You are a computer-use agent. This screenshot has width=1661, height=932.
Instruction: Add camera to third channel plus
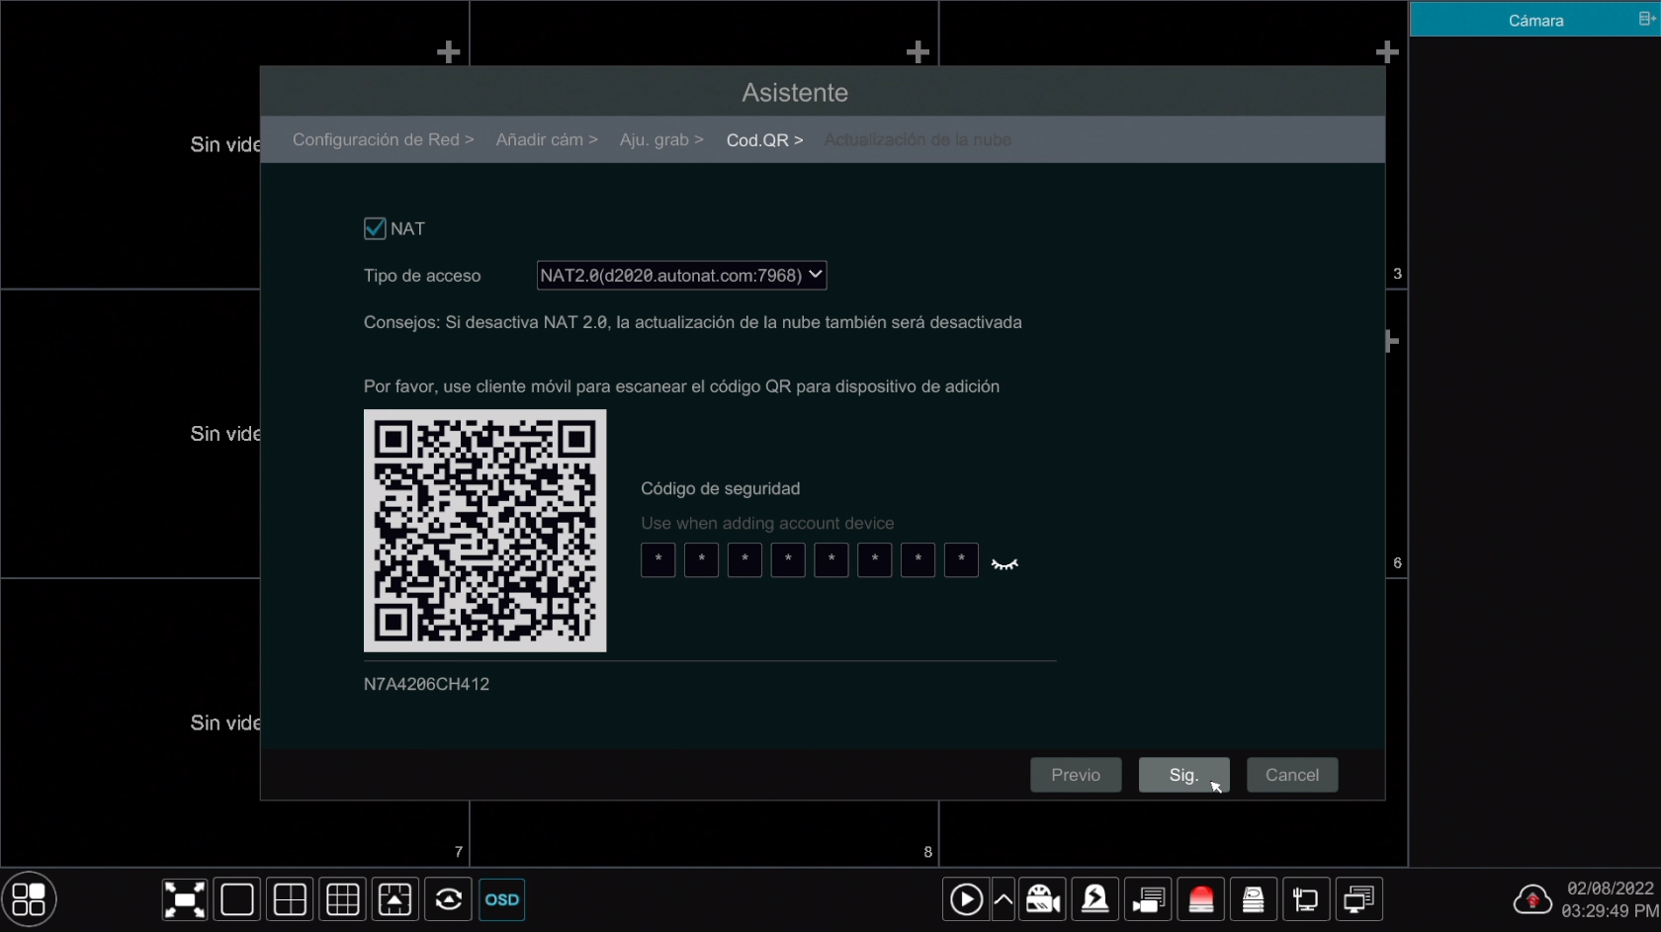pos(1387,52)
